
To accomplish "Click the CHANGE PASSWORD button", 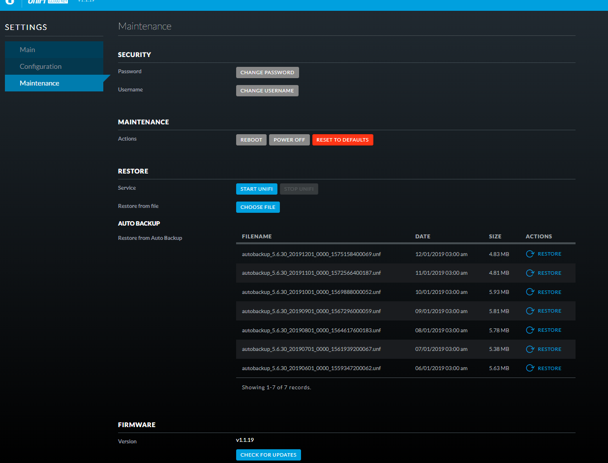I will (267, 72).
